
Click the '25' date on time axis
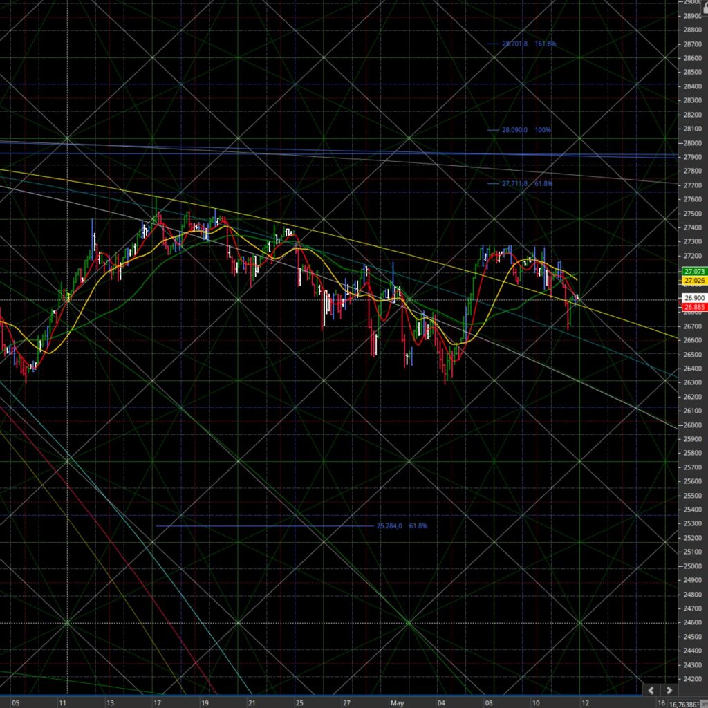(x=299, y=703)
